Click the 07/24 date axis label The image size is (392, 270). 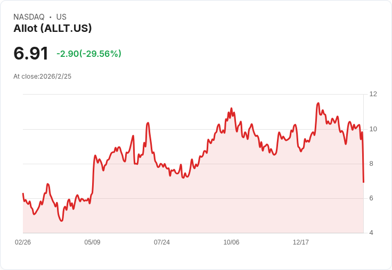click(x=162, y=242)
